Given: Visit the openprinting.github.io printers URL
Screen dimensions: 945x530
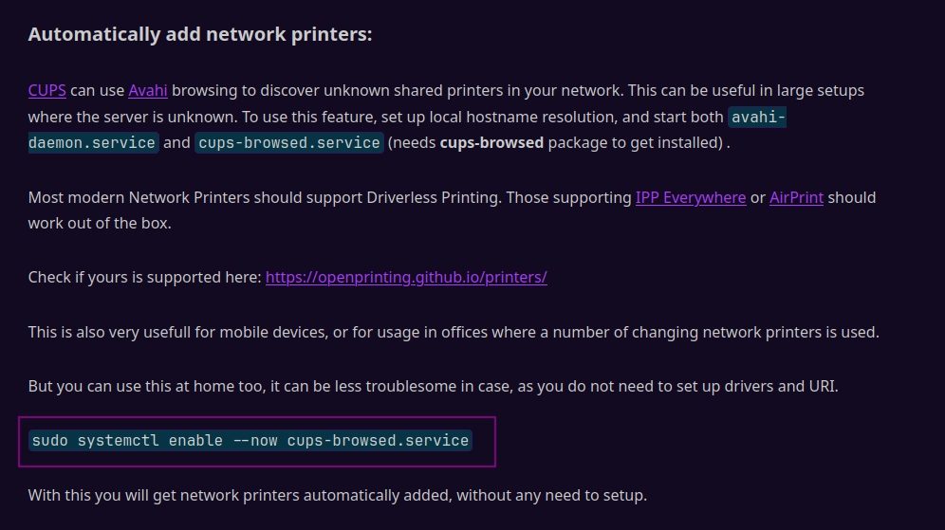Looking at the screenshot, I should point(406,277).
